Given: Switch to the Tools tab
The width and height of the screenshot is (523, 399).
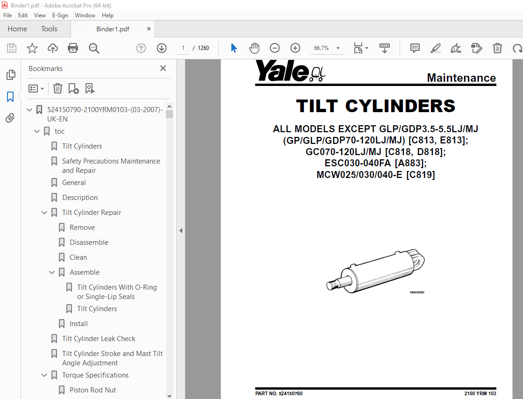Looking at the screenshot, I should pyautogui.click(x=49, y=29).
